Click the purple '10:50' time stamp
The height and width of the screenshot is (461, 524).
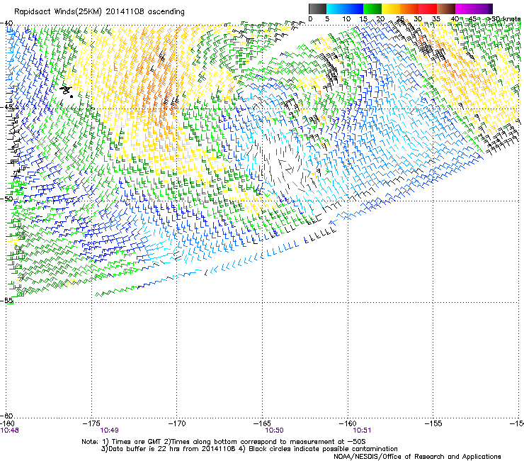[274, 431]
